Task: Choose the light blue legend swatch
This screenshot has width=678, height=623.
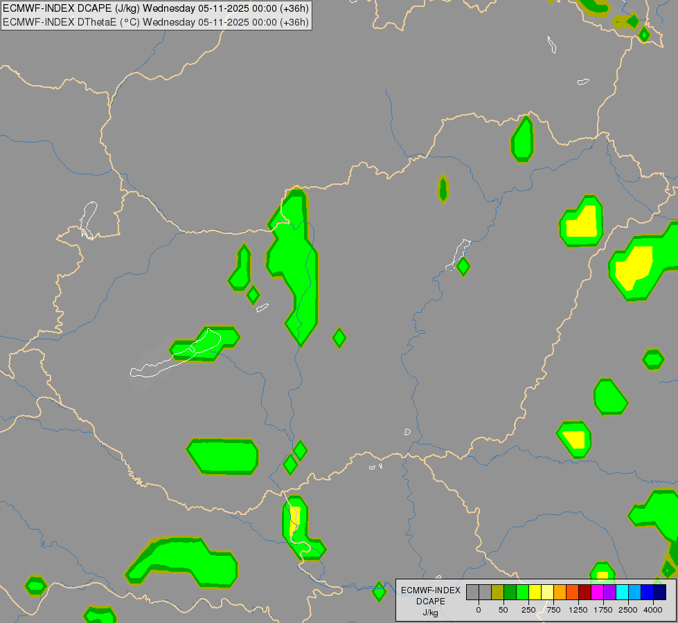Action: [635, 592]
